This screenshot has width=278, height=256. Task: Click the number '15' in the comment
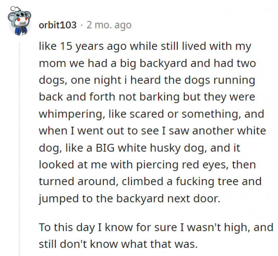tap(66, 46)
